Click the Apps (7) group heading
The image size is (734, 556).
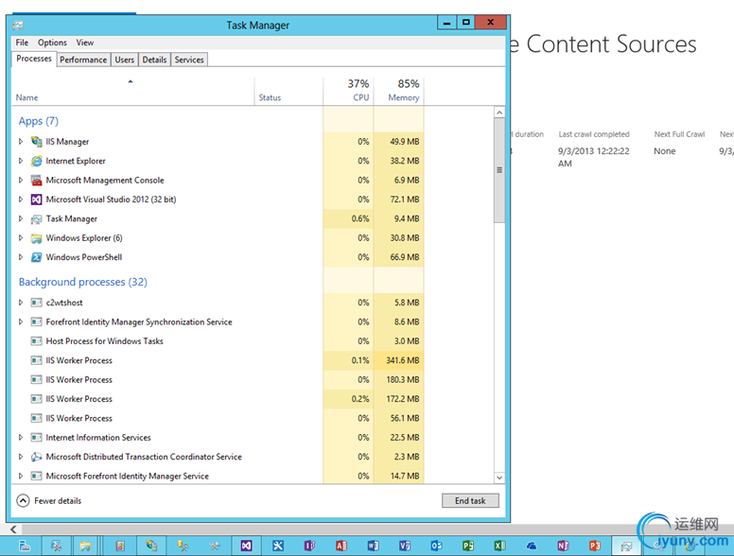(39, 121)
